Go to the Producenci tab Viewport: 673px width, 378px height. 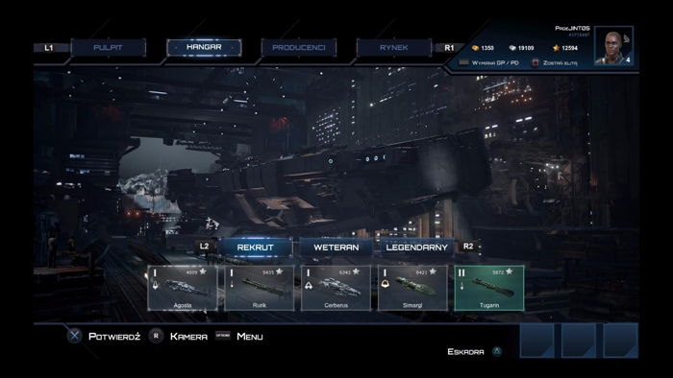[299, 48]
